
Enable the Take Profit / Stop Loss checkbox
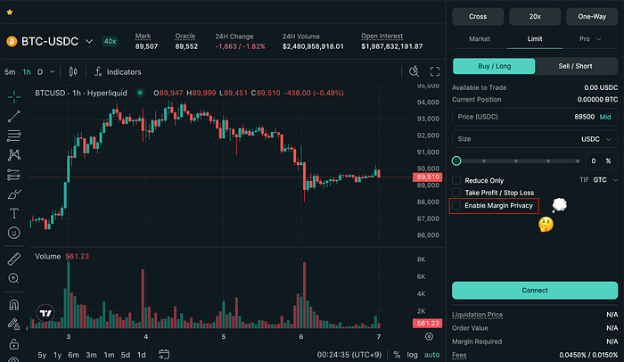tap(457, 193)
